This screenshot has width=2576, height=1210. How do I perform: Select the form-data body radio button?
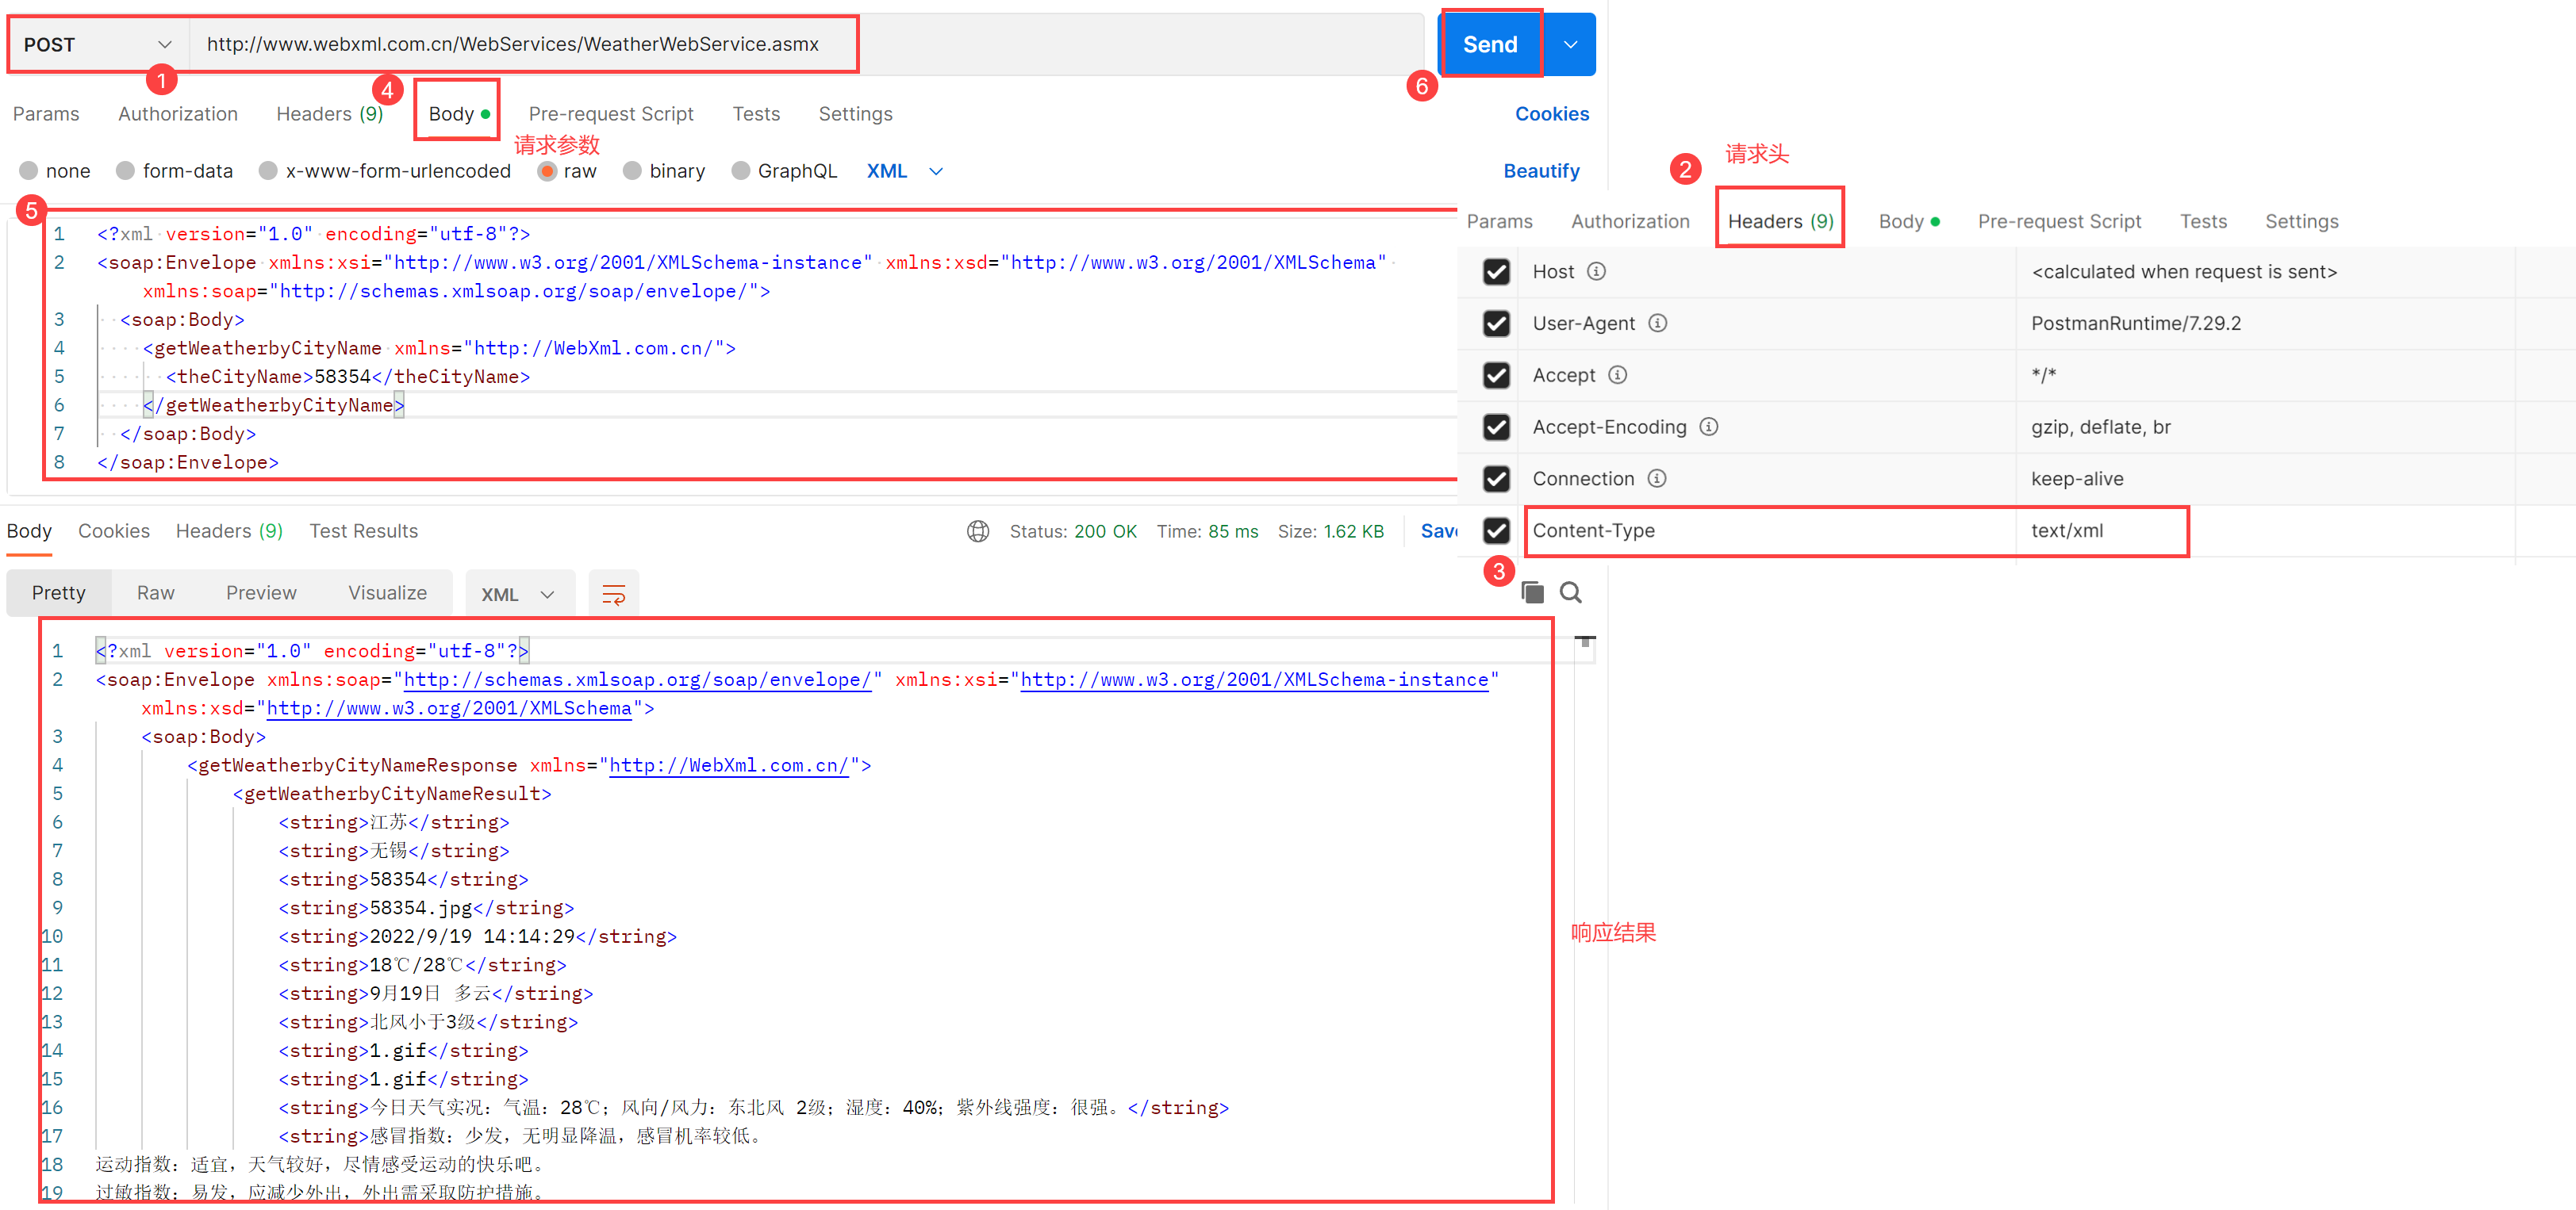(126, 170)
